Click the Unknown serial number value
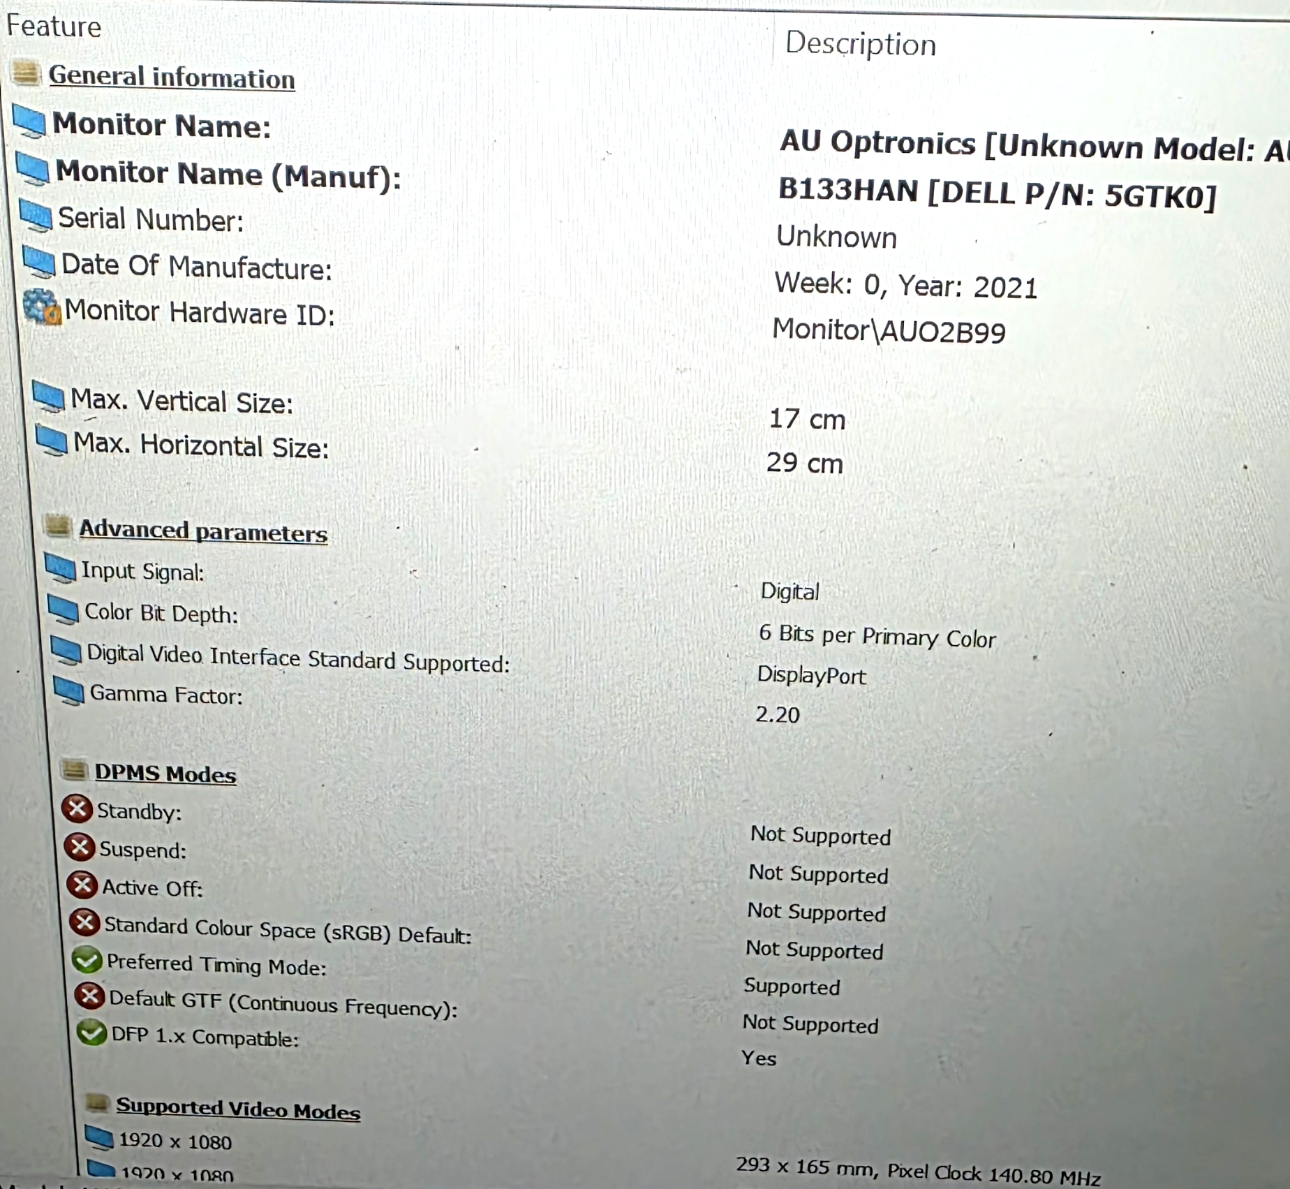Viewport: 1290px width, 1189px height. [x=836, y=237]
